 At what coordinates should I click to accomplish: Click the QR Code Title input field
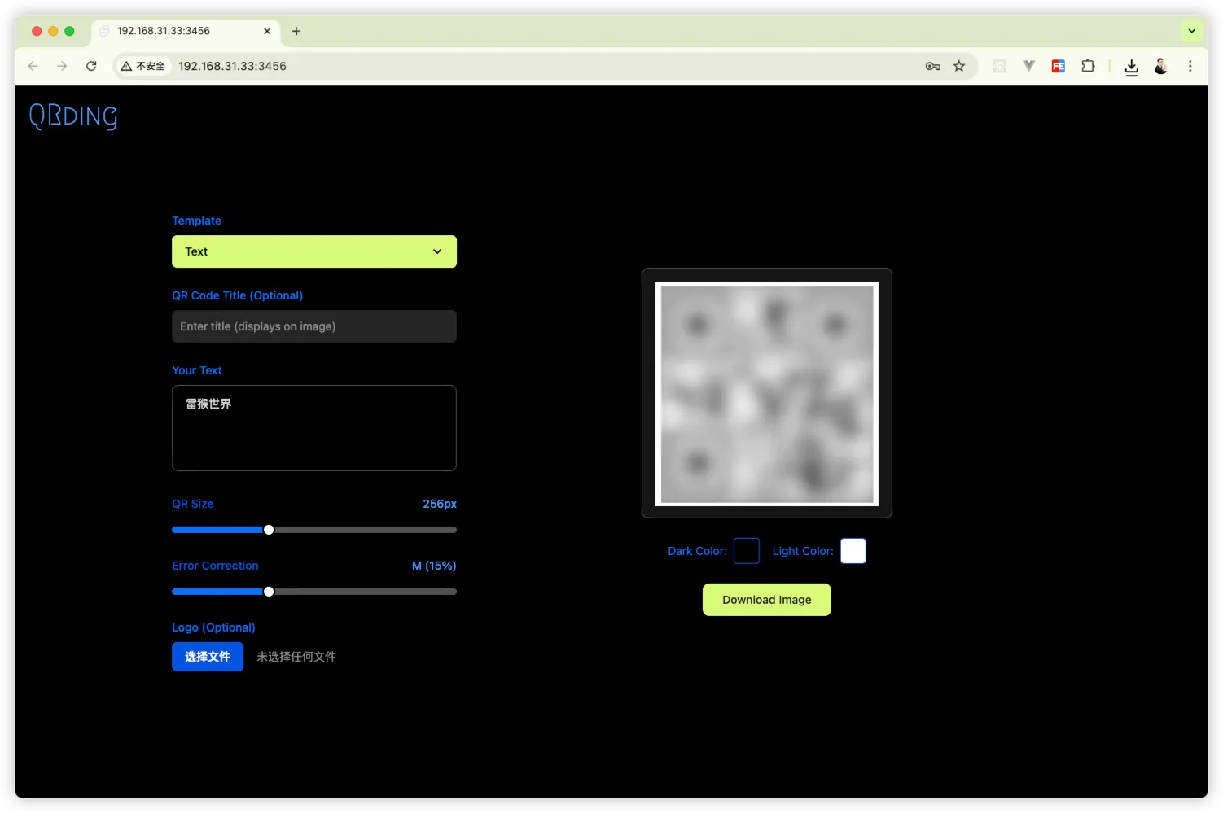[x=313, y=326]
